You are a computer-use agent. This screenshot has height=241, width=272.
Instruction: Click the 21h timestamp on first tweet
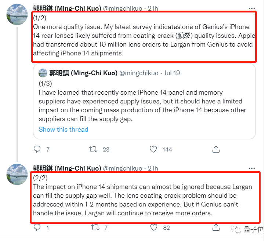tap(153, 8)
